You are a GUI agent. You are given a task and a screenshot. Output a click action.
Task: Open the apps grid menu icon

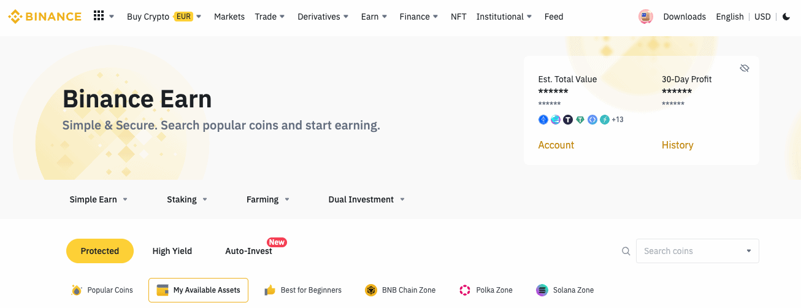(99, 16)
